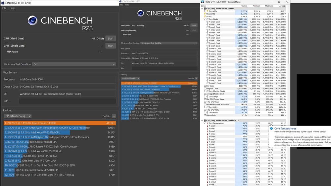Click HWiNFO title bar app icon
The width and height of the screenshot is (331, 186).
click(x=203, y=2)
